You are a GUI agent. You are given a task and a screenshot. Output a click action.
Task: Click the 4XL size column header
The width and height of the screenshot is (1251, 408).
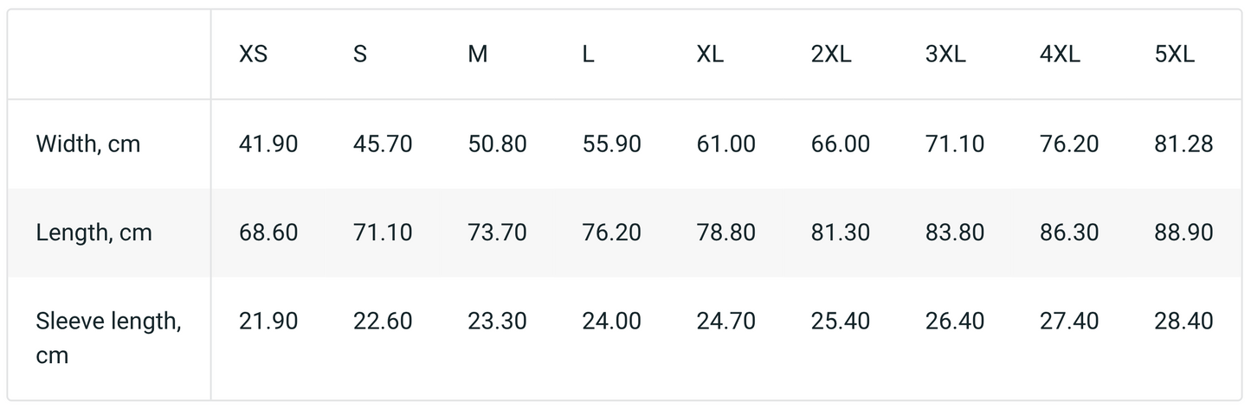coord(1060,54)
